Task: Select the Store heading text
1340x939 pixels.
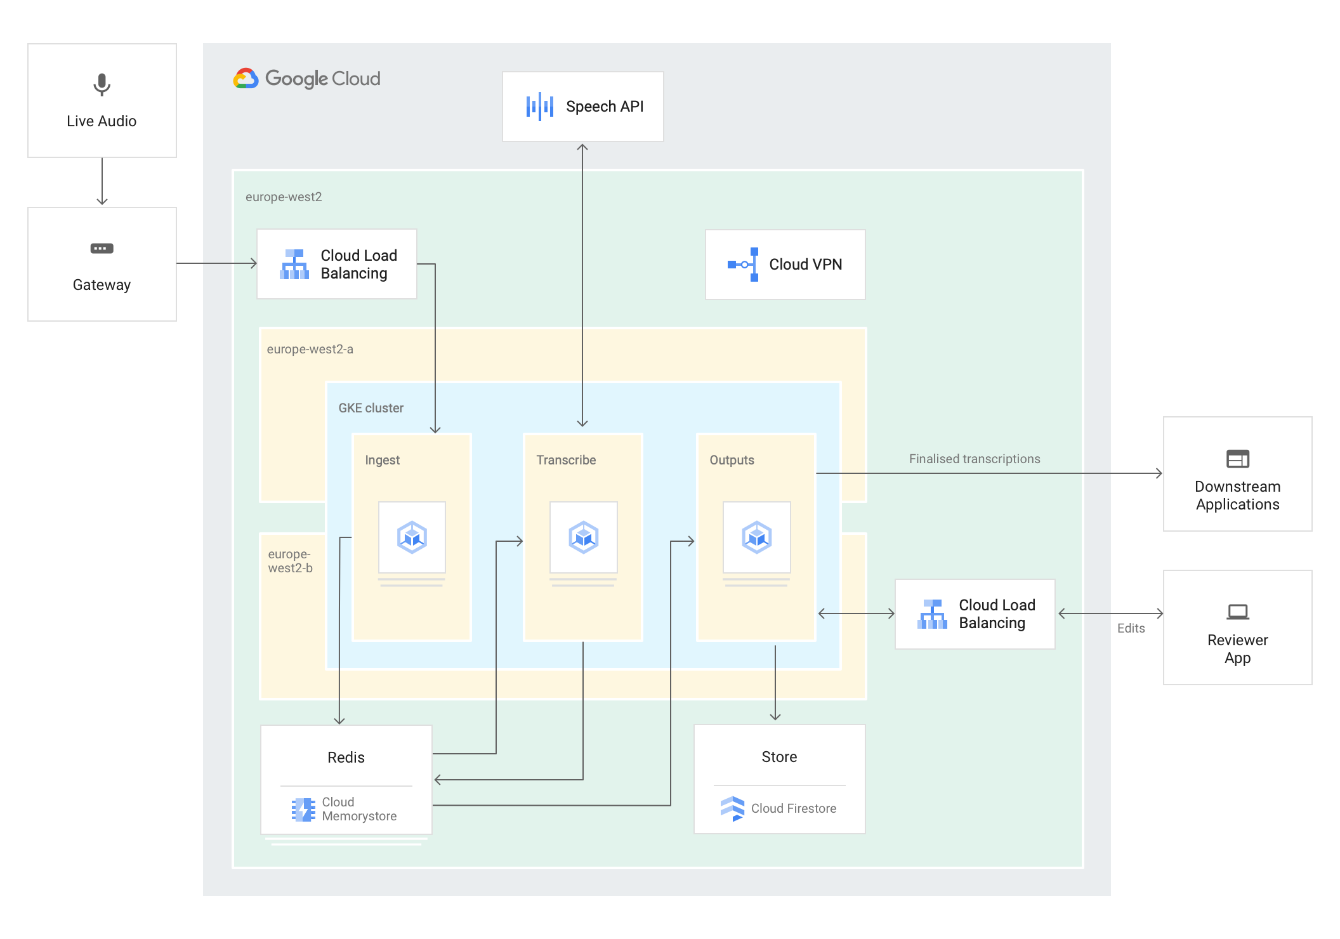Action: (x=779, y=757)
